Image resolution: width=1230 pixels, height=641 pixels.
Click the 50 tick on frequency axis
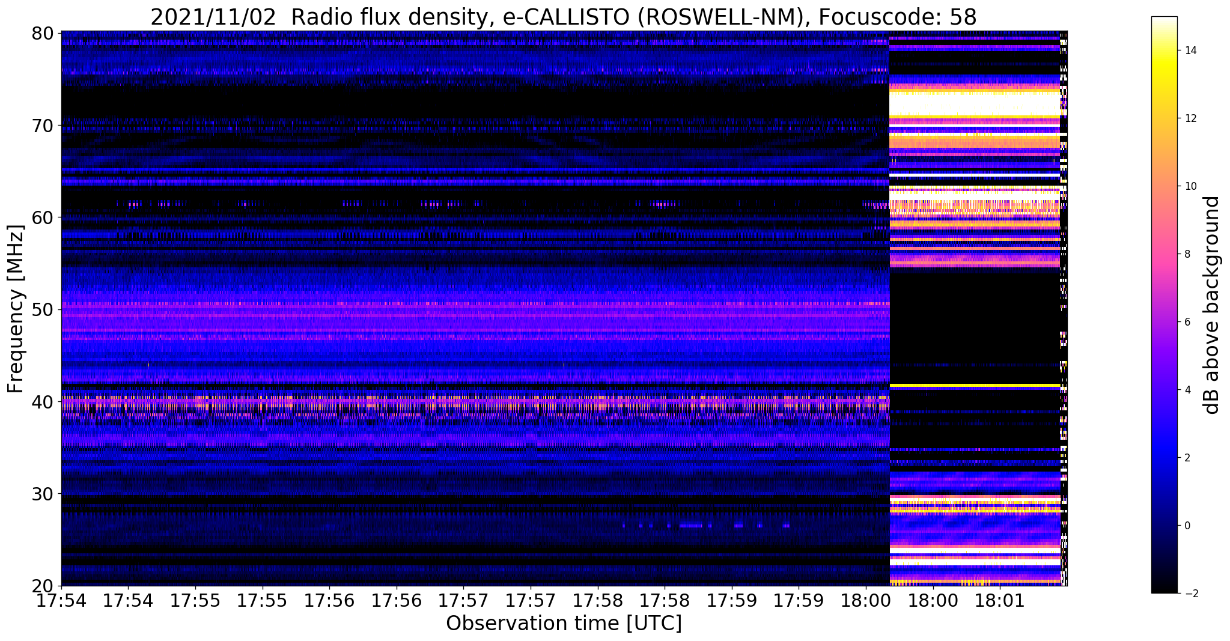coord(42,310)
